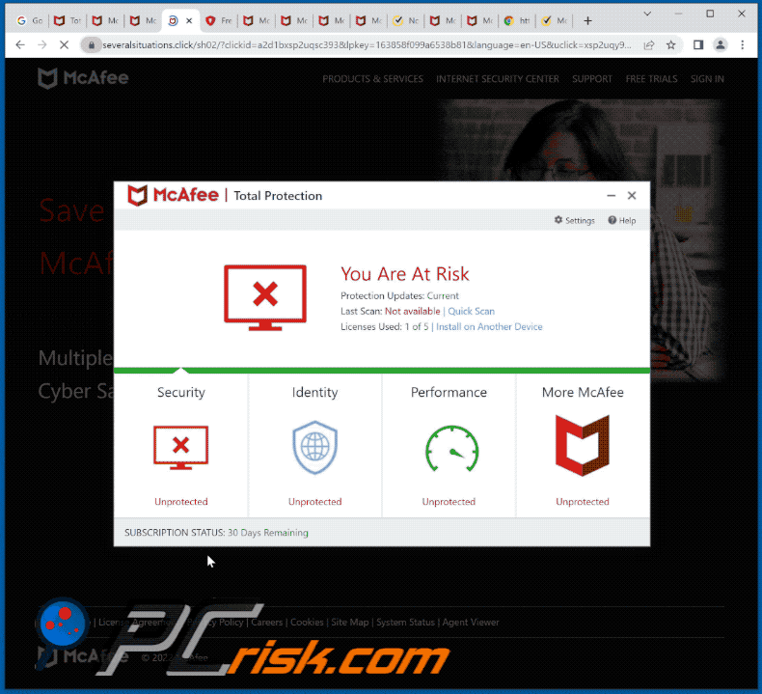Open Help in McAfee popup
Image resolution: width=762 pixels, height=694 pixels.
click(622, 220)
